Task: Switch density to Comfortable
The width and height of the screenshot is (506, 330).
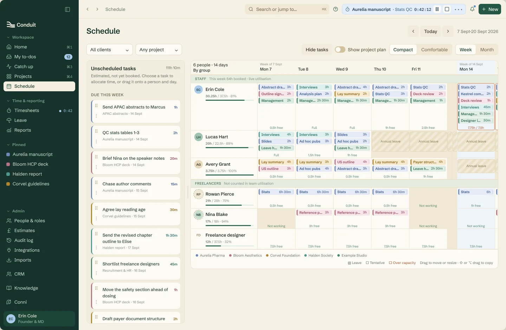Action: (x=434, y=50)
